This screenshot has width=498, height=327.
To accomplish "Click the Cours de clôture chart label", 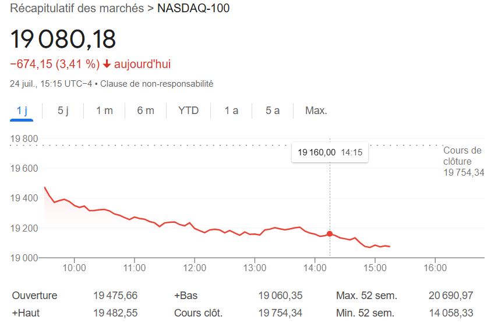I will pyautogui.click(x=463, y=156).
